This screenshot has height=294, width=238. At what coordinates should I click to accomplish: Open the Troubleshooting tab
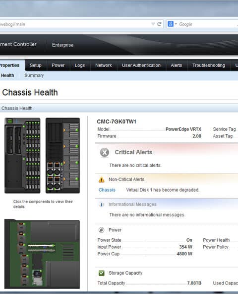(209, 65)
